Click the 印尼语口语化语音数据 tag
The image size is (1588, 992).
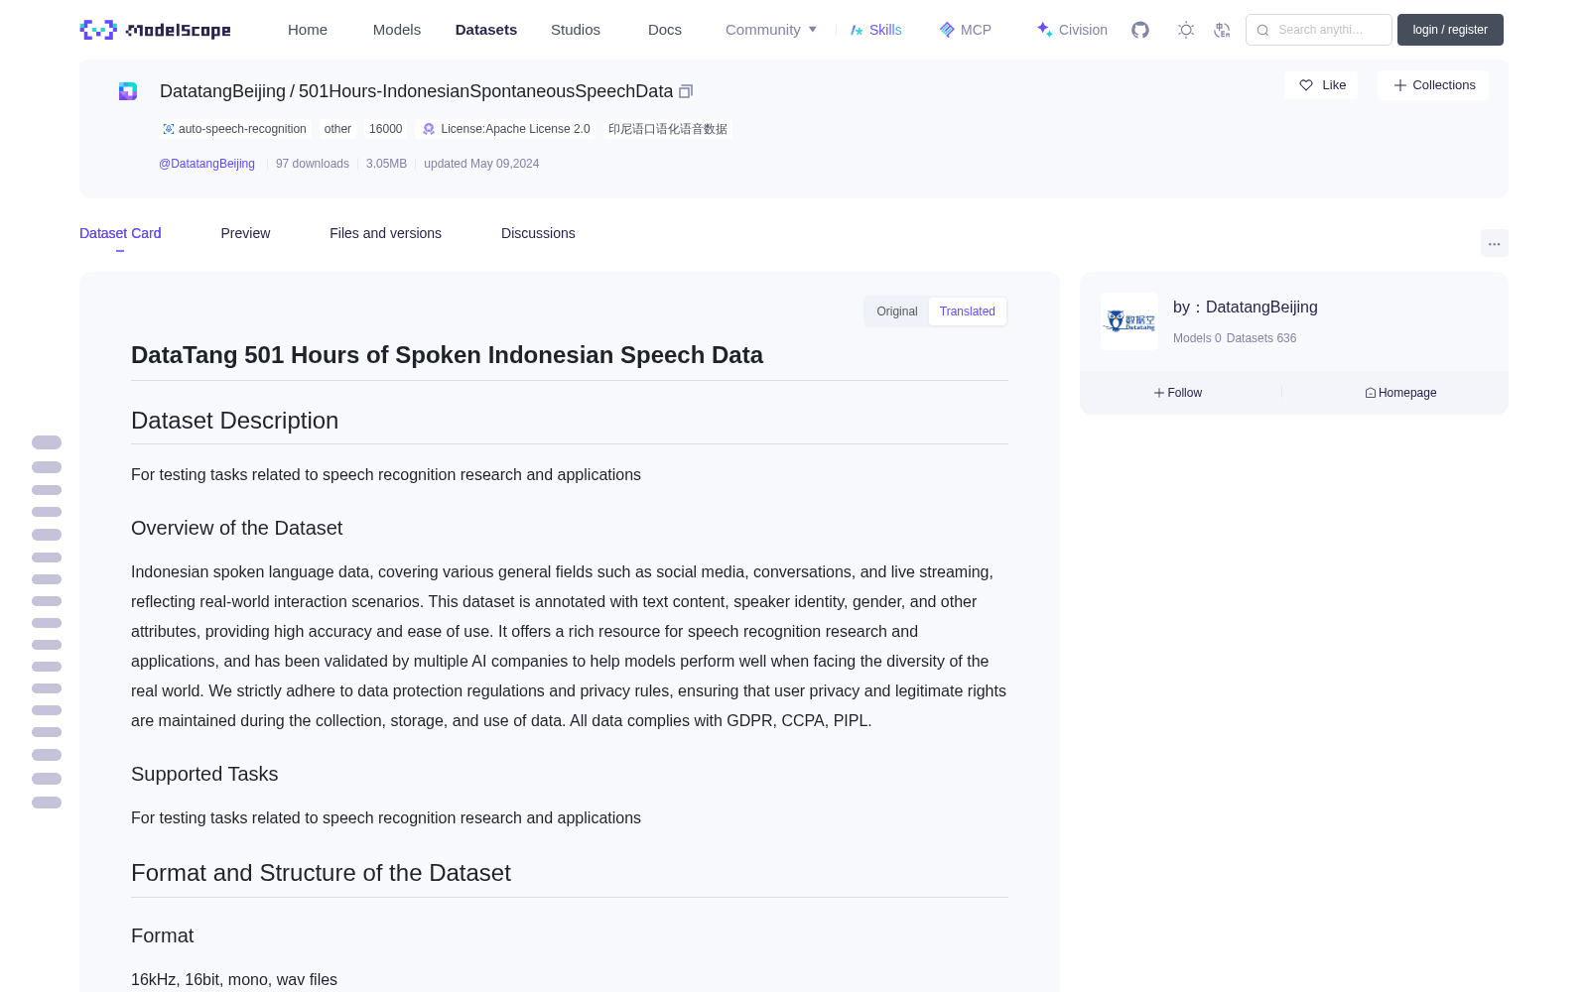(668, 129)
